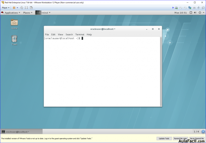Click the Remind Me Later button

pos(180,139)
